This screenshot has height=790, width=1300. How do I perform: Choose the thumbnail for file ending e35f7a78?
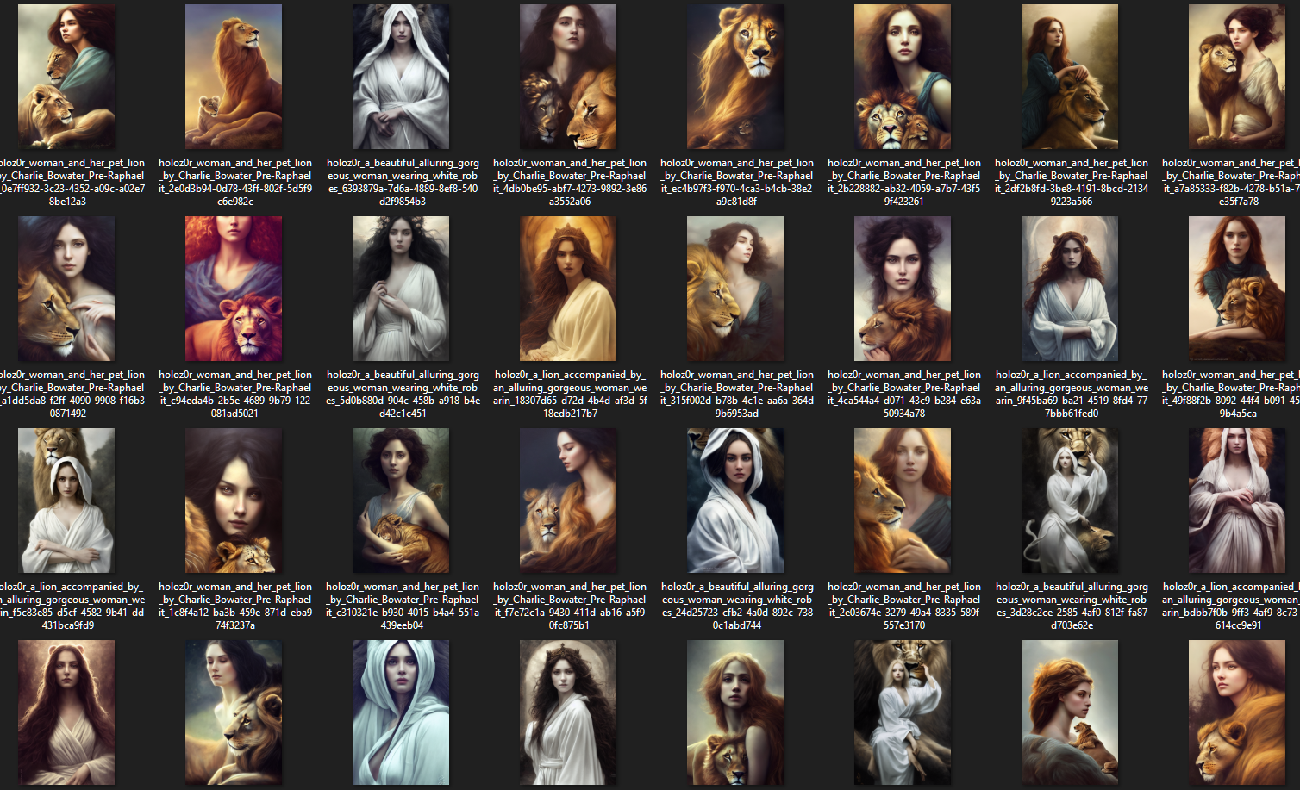(1237, 77)
